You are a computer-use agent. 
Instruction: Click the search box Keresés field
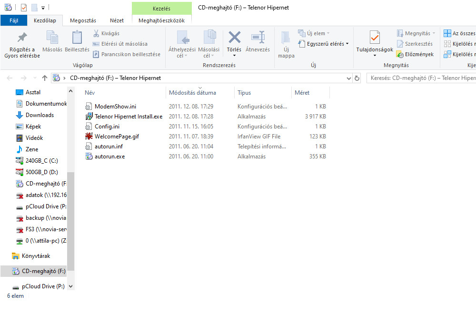pyautogui.click(x=421, y=78)
